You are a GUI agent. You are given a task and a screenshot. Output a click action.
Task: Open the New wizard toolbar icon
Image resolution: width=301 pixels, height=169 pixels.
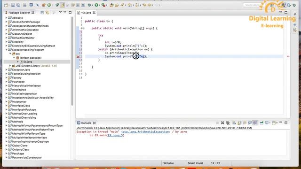(x=6, y=5)
